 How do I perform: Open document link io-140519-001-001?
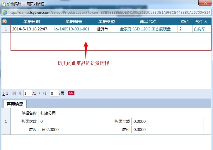(72, 29)
